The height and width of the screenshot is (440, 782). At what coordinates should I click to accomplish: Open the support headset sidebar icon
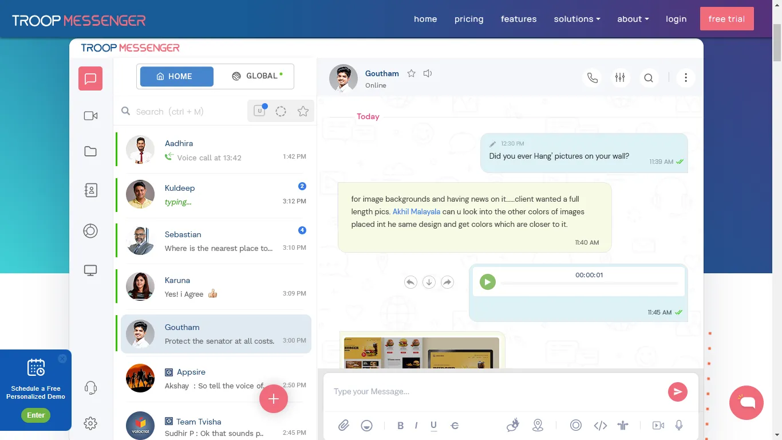(x=90, y=388)
